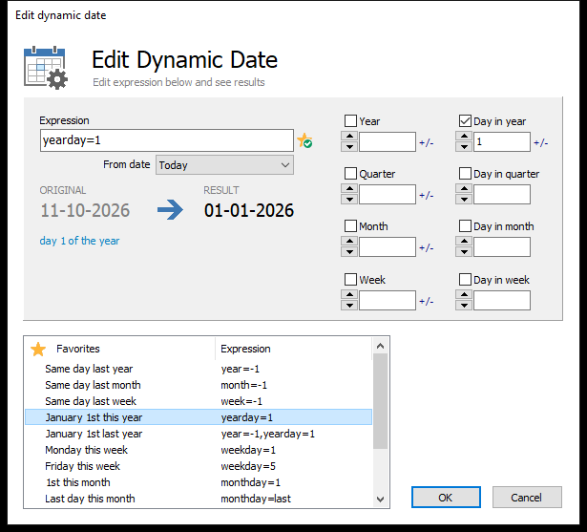Click the Day in quarter value field
This screenshot has height=532, width=587.
[502, 194]
